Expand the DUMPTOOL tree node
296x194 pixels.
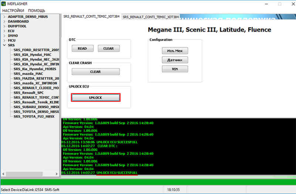tap(4, 26)
